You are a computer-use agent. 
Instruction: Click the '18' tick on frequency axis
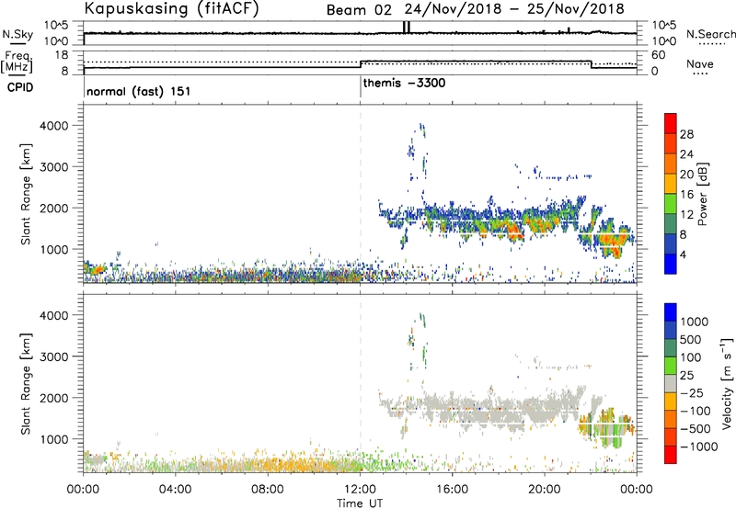[x=62, y=55]
